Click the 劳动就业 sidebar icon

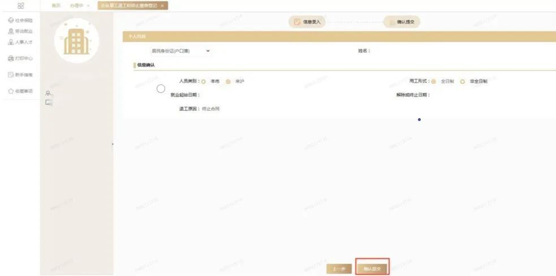click(x=11, y=32)
